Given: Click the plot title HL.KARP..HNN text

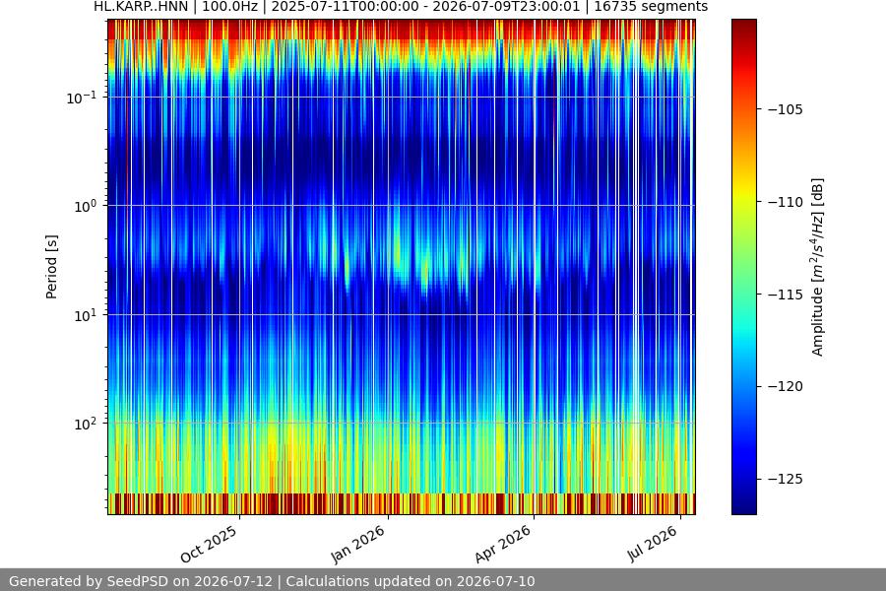Looking at the screenshot, I should (141, 6).
